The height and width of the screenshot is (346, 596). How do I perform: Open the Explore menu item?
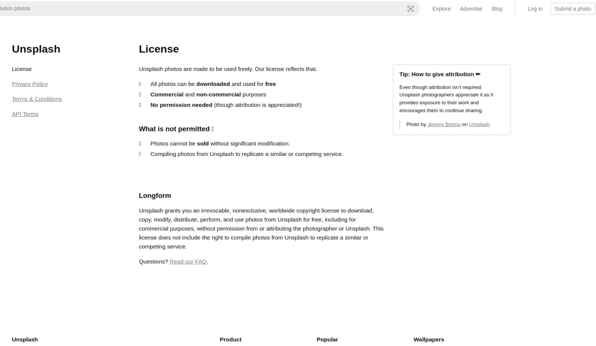(441, 9)
